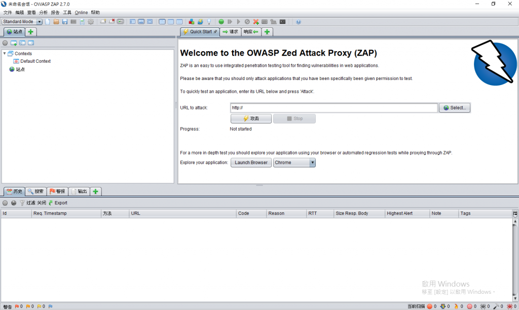Collapse the Contexts tree node
Screen dimensions: 519x310
pos(5,53)
